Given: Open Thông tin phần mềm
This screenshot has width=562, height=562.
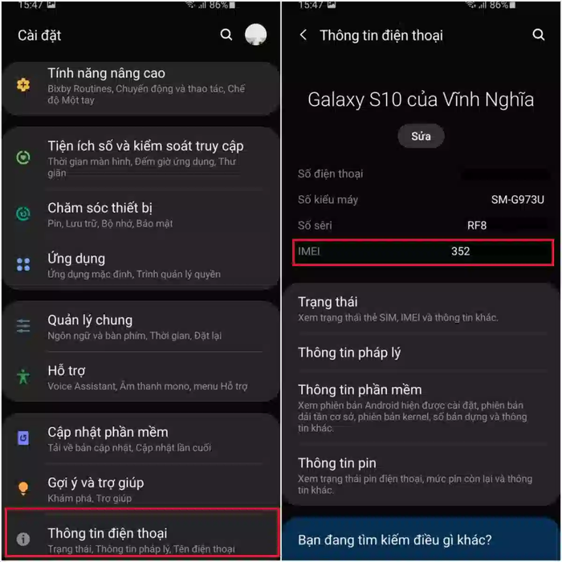Looking at the screenshot, I should pos(421,408).
